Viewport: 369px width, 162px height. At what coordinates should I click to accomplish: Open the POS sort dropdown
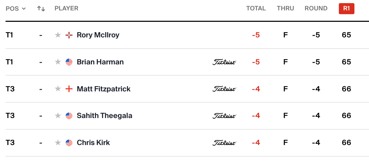click(16, 9)
